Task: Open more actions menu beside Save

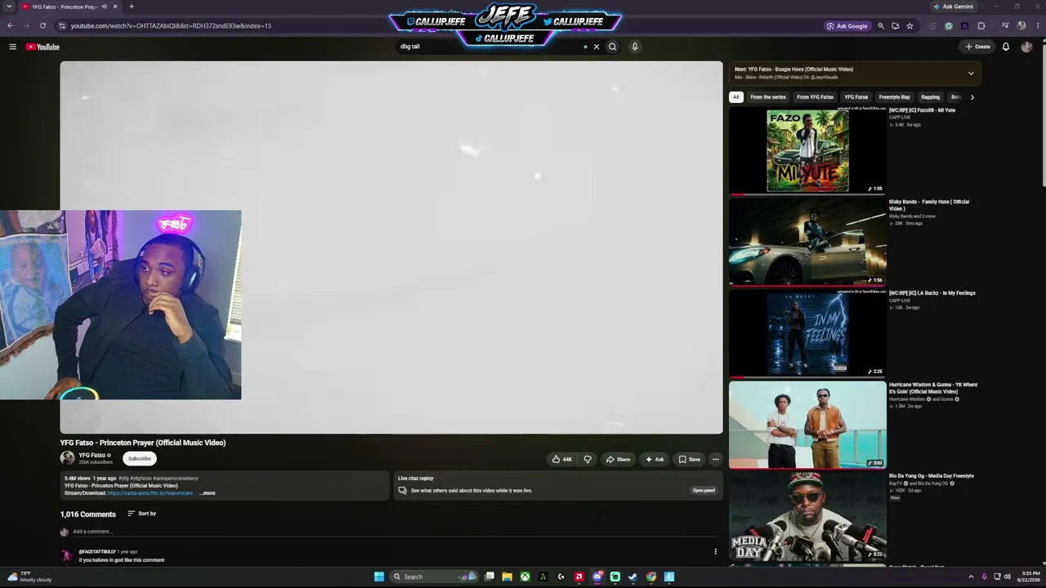Action: click(x=715, y=459)
